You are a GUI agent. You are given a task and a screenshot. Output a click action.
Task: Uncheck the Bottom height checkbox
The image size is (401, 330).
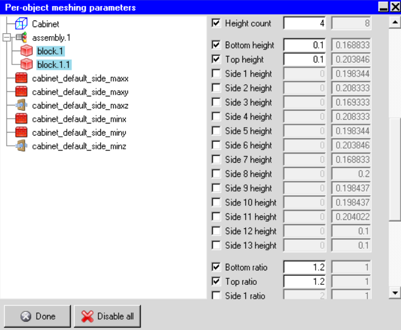tap(216, 45)
